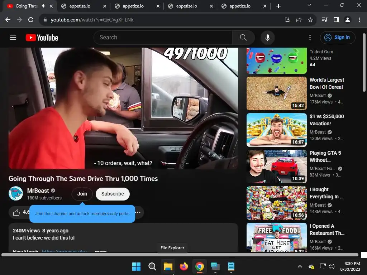Image resolution: width=367 pixels, height=275 pixels.
Task: Open the clock showing 3:30 PM 8/30/2023
Action: [x=351, y=266]
